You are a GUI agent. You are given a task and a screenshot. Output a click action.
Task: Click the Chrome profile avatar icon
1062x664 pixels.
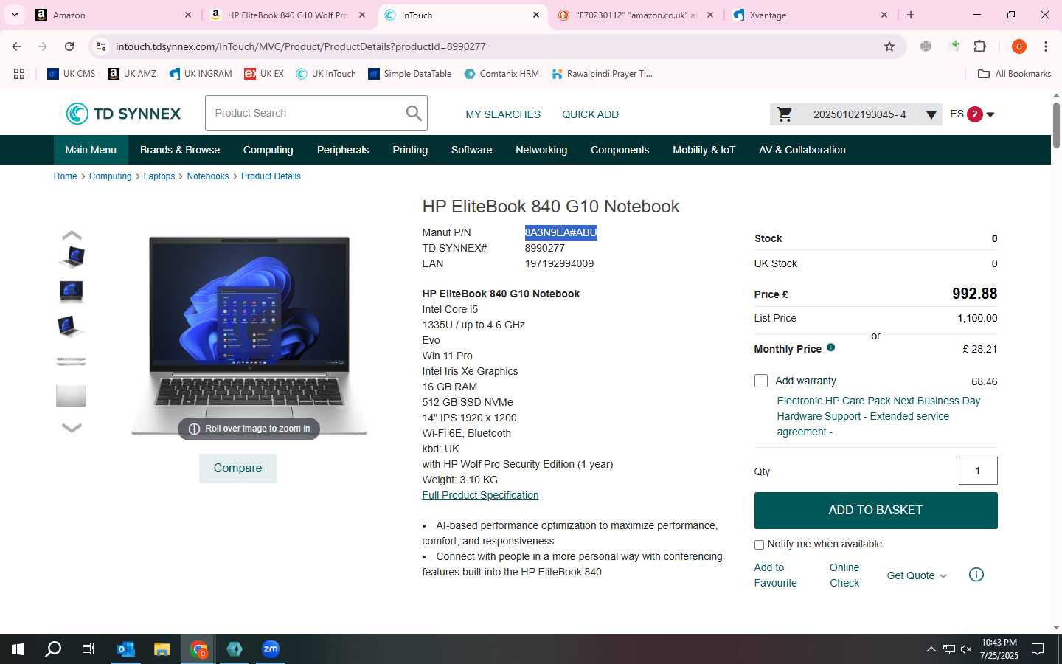[x=1019, y=46]
